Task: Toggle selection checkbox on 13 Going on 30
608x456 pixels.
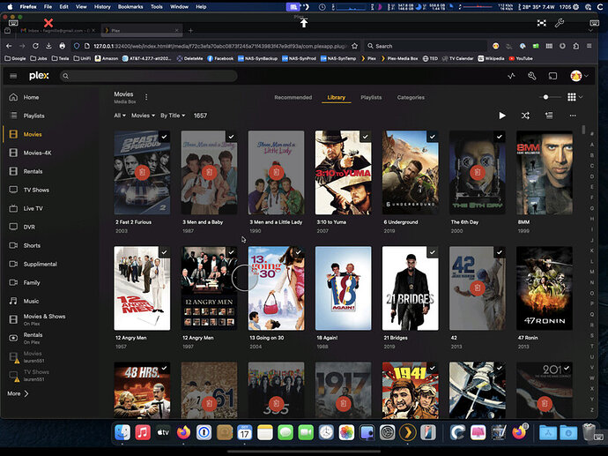Action: (299, 252)
